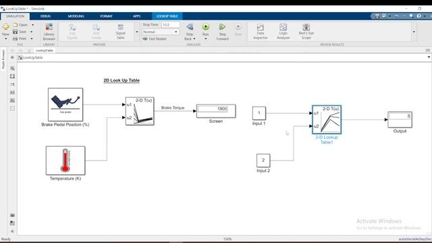
Task: Click Fit to View palette icon
Action: pyautogui.click(x=12, y=76)
